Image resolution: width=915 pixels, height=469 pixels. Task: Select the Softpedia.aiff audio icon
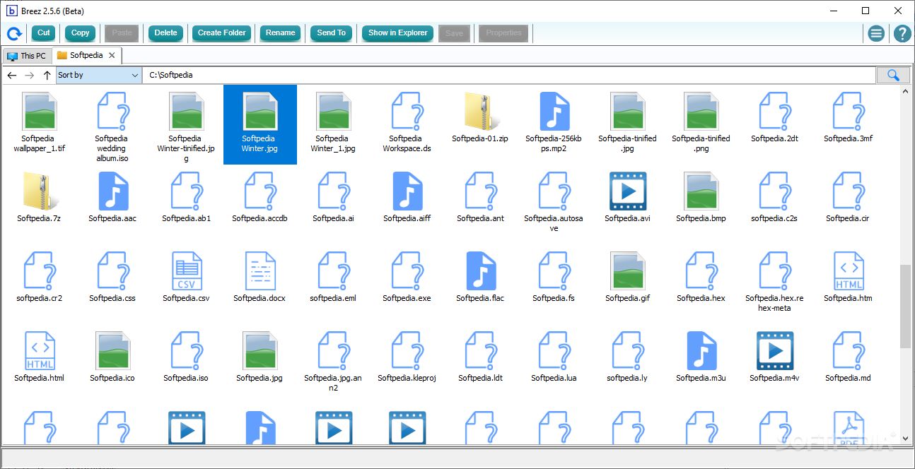tap(407, 191)
